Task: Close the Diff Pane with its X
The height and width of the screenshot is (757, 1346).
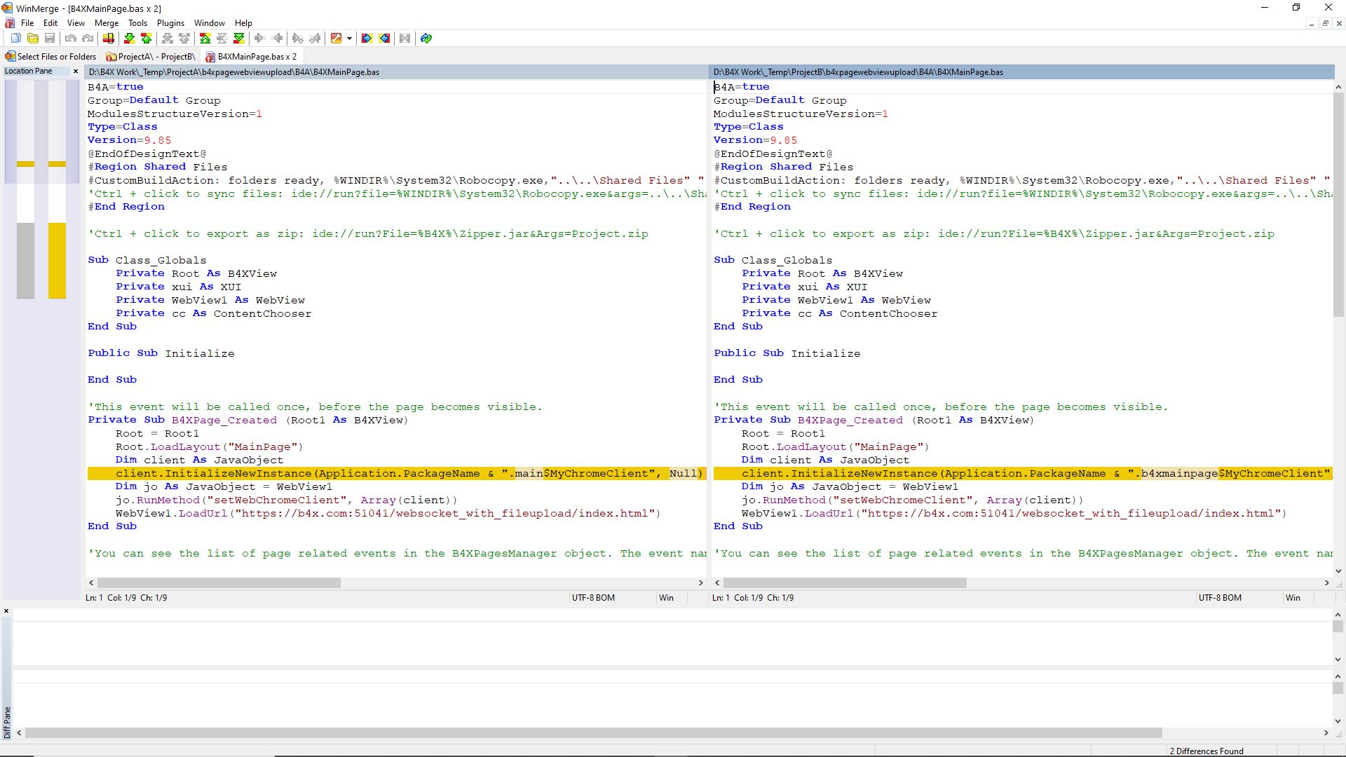Action: [x=6, y=611]
